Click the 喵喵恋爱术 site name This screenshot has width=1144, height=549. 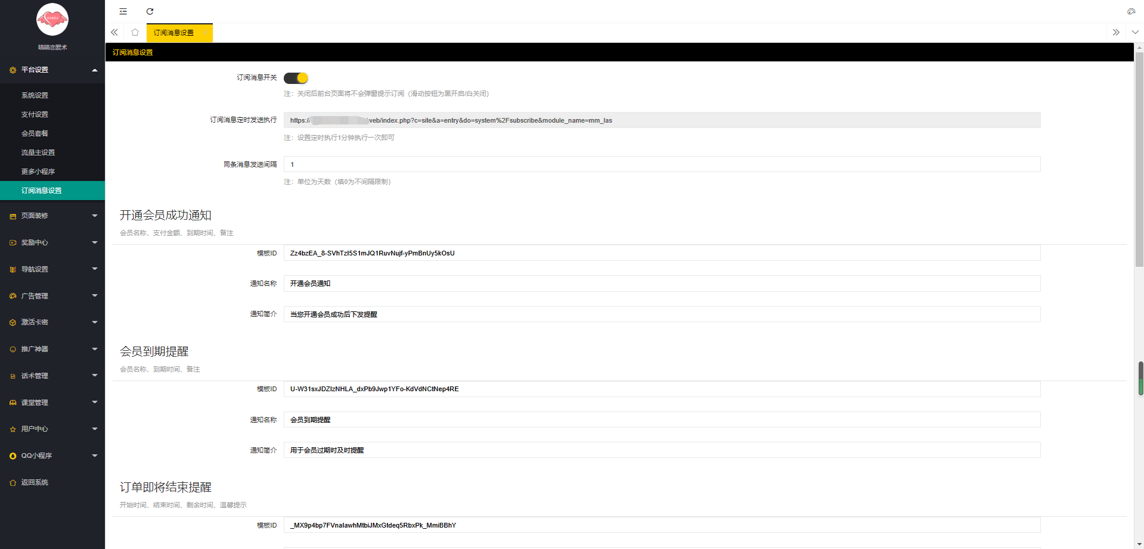[52, 47]
